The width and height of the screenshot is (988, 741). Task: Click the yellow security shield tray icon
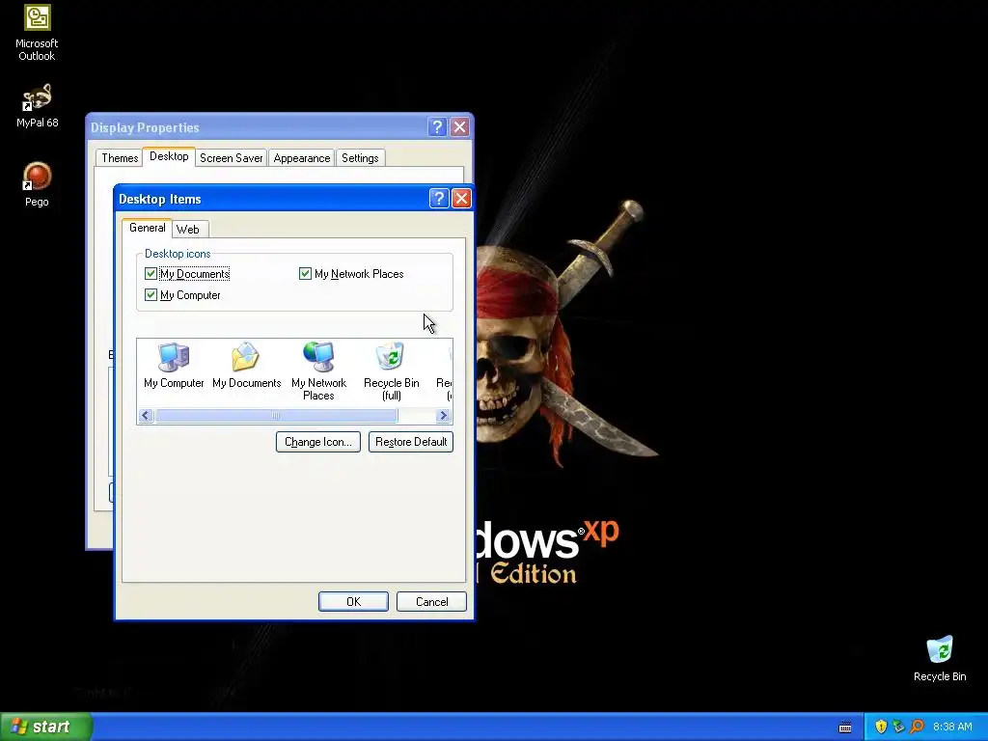881,727
